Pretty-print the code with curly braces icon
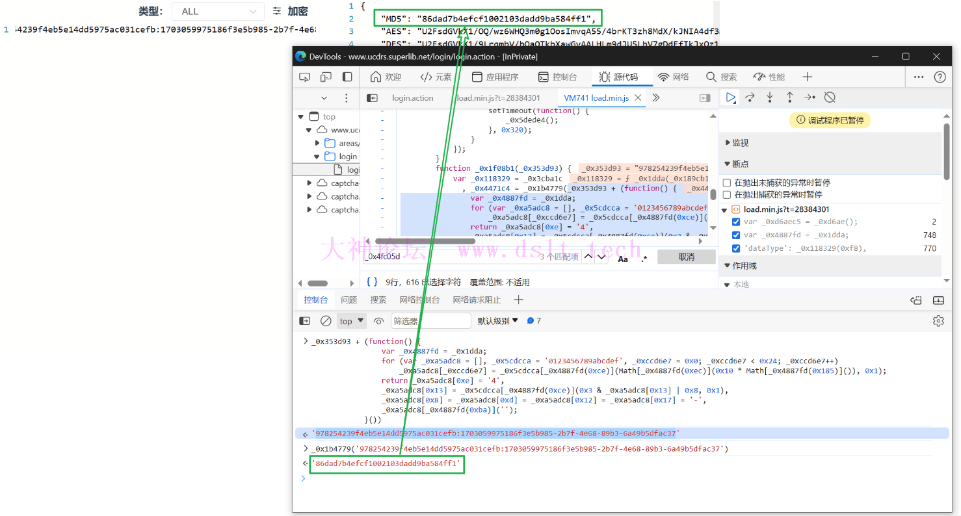 pyautogui.click(x=372, y=282)
